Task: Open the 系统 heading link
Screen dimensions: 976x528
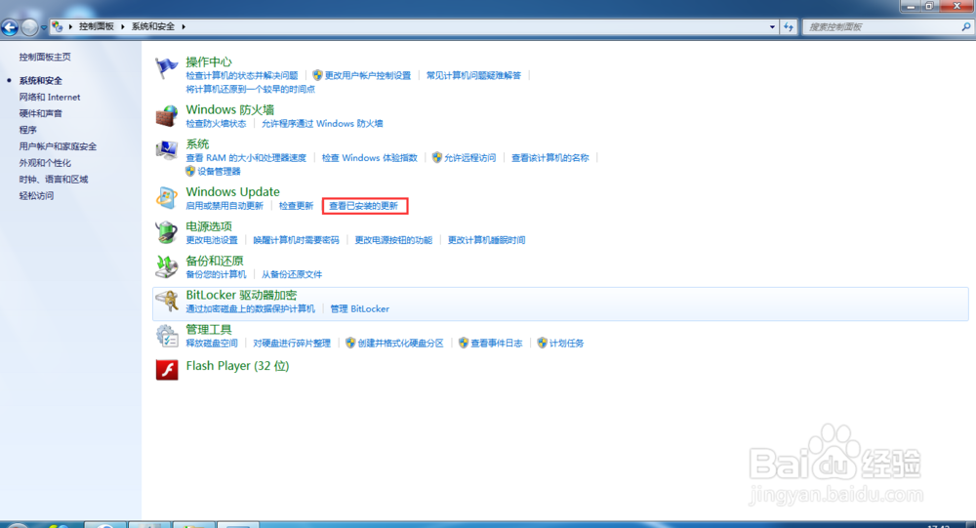Action: tap(197, 143)
